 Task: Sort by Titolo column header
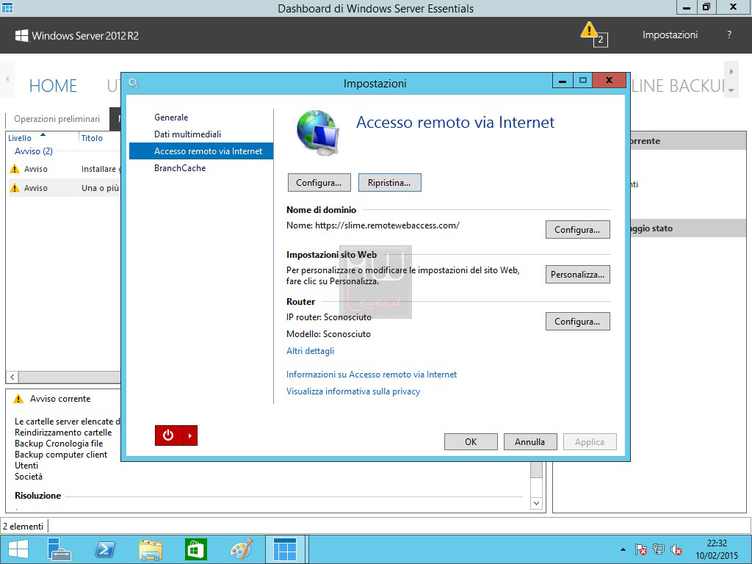92,138
